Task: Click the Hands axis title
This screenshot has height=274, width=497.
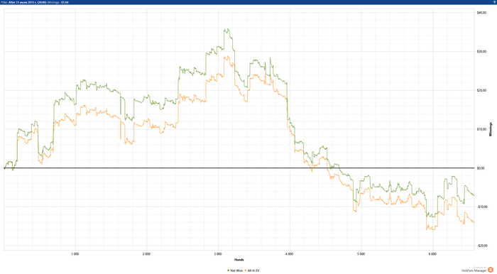Action: point(239,260)
